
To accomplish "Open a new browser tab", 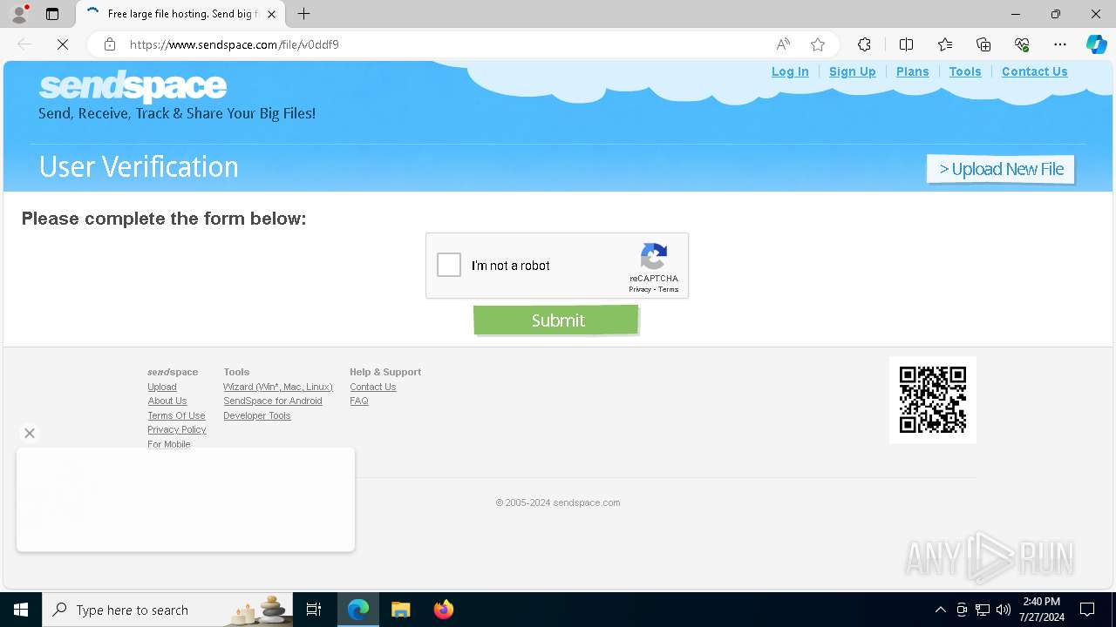I will pyautogui.click(x=303, y=14).
